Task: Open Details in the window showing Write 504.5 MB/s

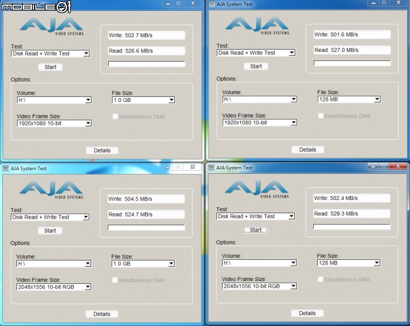Action: (101, 314)
